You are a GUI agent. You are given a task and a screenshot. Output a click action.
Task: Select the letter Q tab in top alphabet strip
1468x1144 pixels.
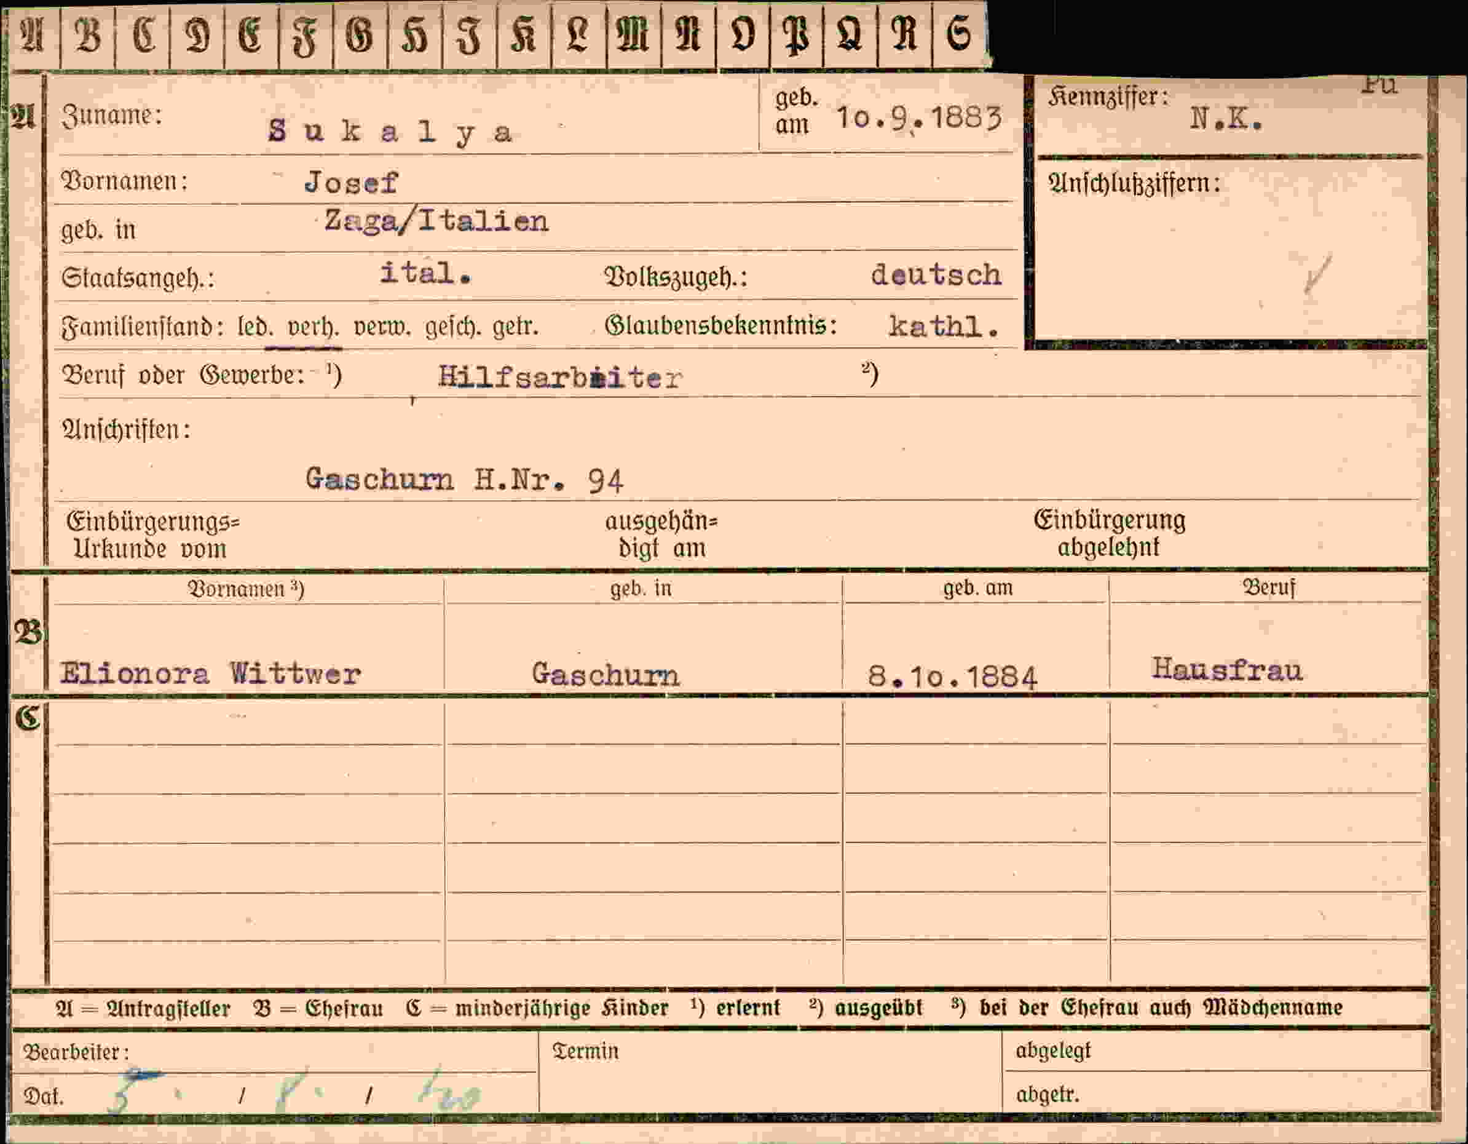pyautogui.click(x=850, y=35)
